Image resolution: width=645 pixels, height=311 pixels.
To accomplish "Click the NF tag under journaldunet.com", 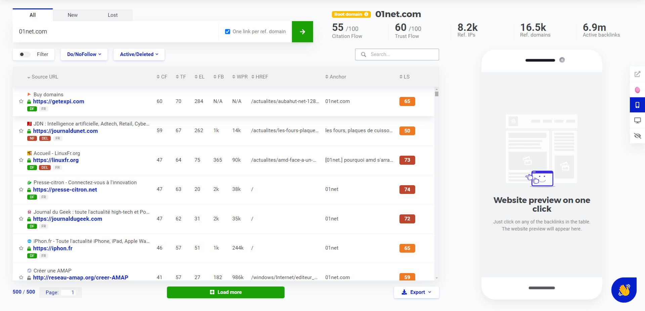I will pos(32,138).
